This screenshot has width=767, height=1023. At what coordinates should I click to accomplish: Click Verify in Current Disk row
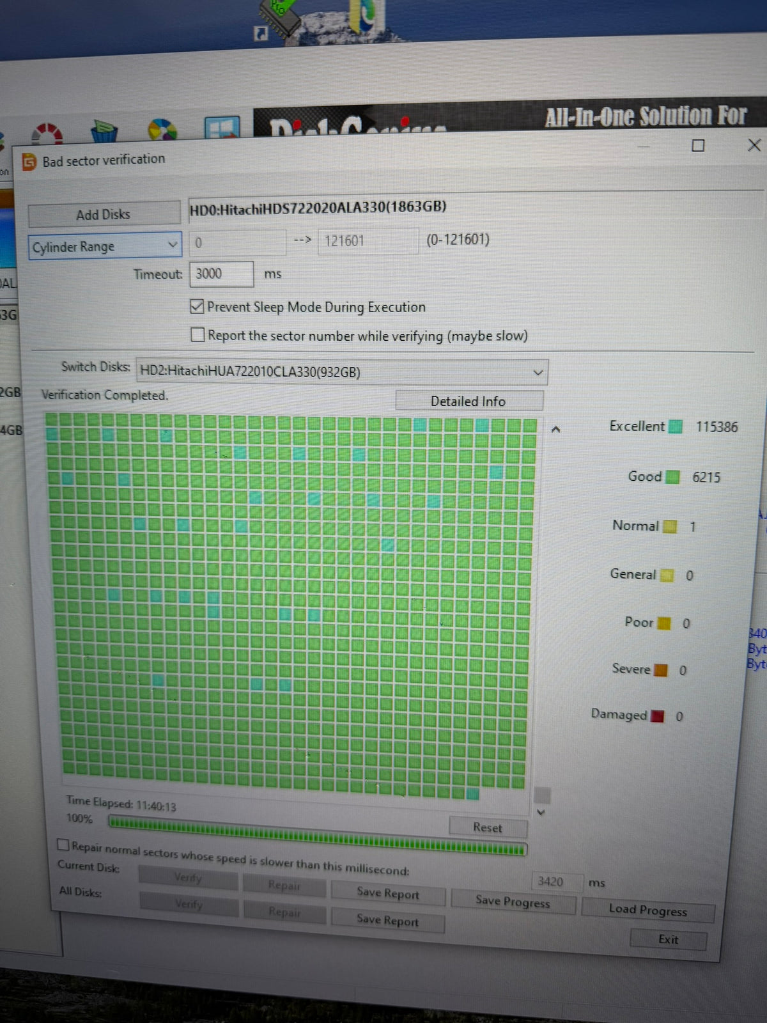[x=188, y=878]
